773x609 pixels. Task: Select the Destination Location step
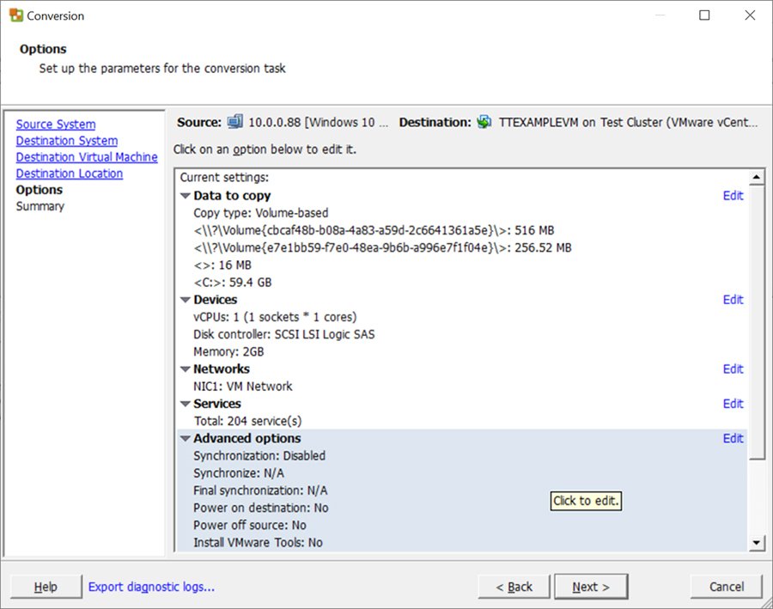point(69,173)
